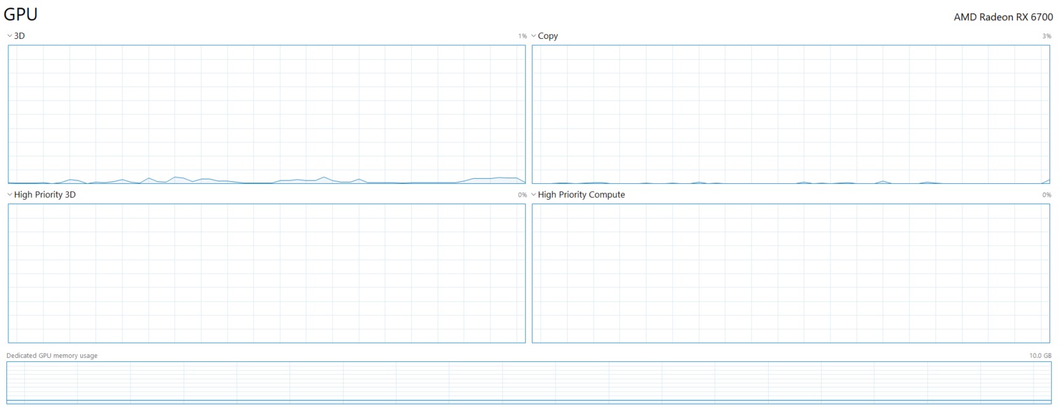1064x407 pixels.
Task: Click the High Priority 3D graph area
Action: coord(267,273)
